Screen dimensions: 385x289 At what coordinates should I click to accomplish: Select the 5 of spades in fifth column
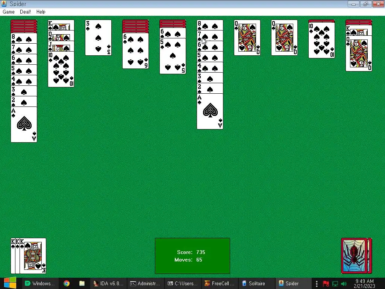[x=173, y=56]
